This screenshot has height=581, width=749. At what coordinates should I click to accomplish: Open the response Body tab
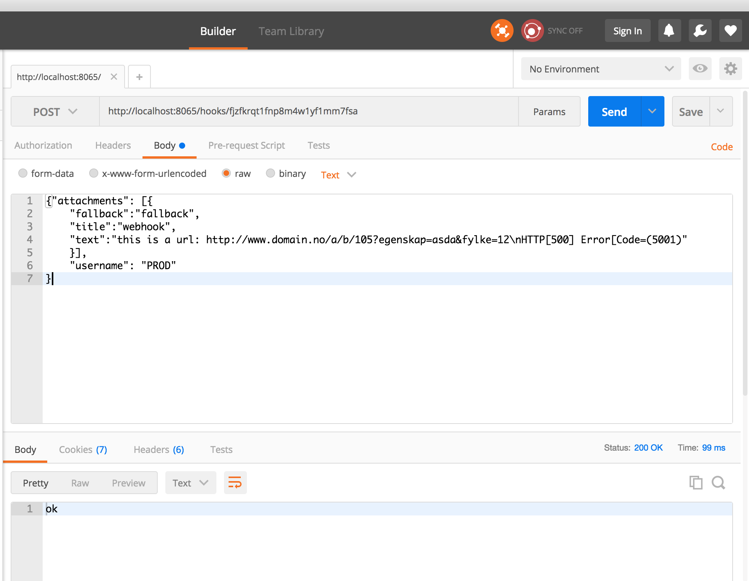point(25,449)
